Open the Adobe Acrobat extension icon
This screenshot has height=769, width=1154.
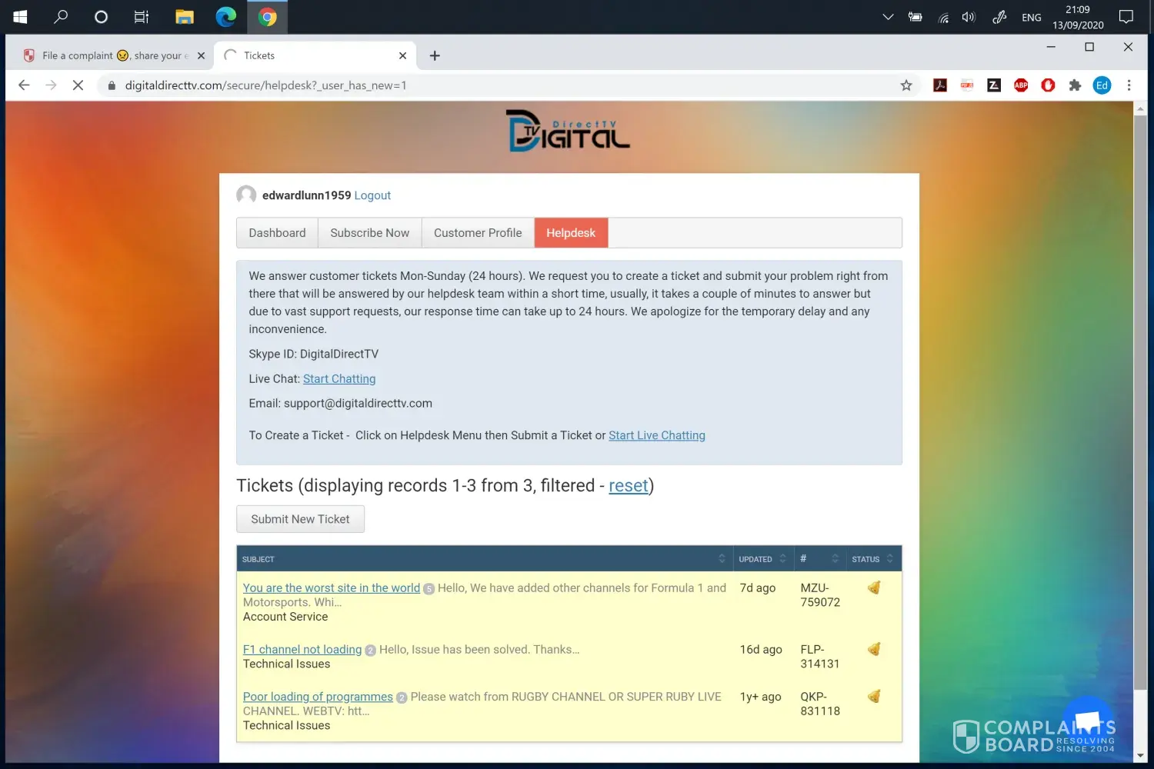(x=940, y=85)
